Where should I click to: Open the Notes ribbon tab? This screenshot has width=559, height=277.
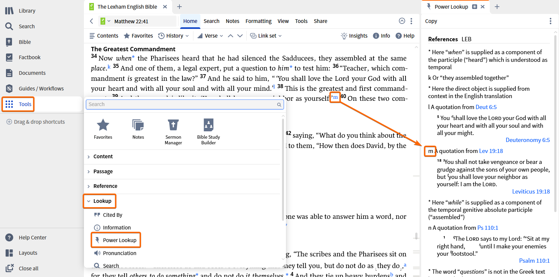[232, 21]
